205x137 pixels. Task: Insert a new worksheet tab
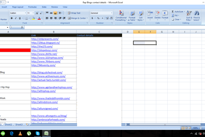[x=27, y=125]
